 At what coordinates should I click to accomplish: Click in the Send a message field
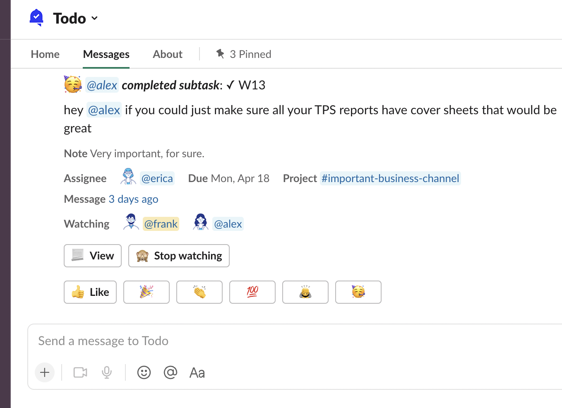point(248,341)
